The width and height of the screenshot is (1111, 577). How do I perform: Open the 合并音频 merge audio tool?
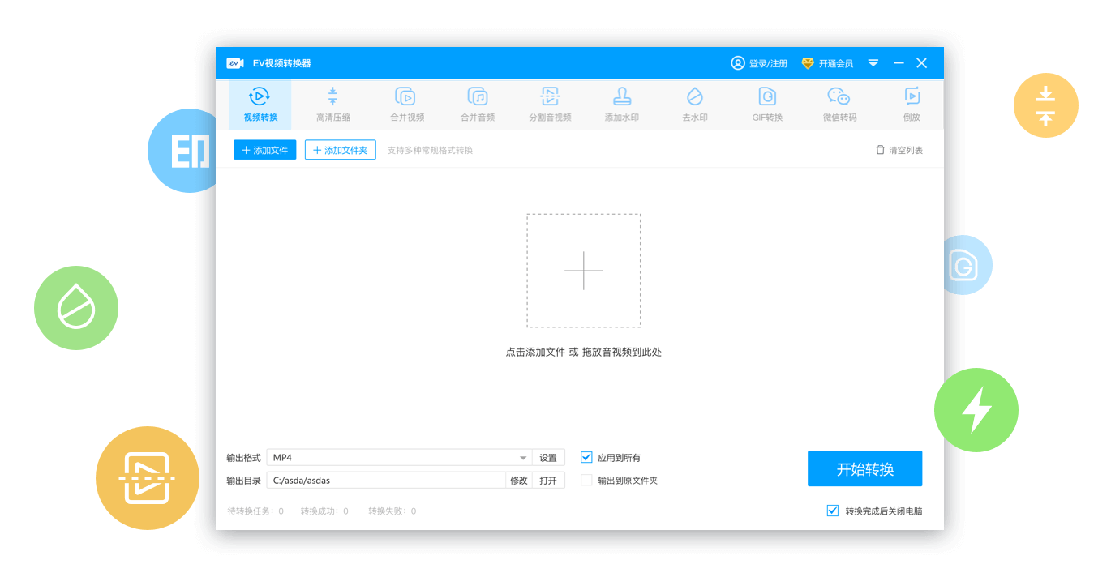point(477,104)
